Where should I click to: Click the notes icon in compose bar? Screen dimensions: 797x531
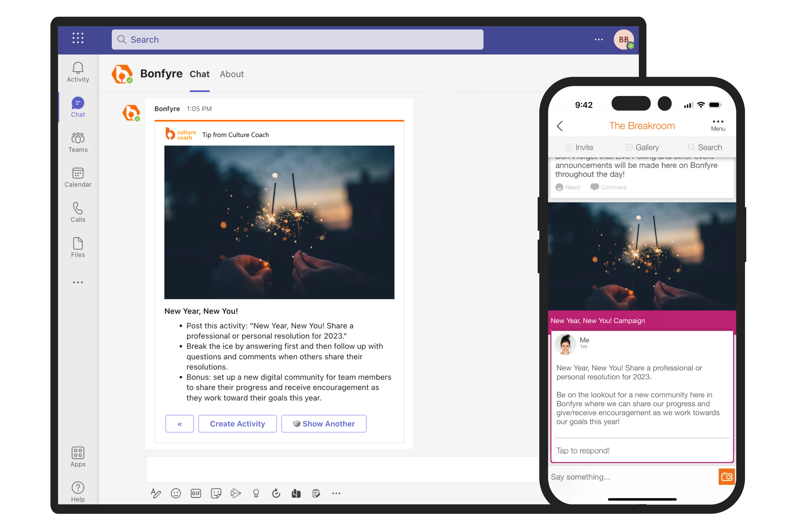coord(316,493)
